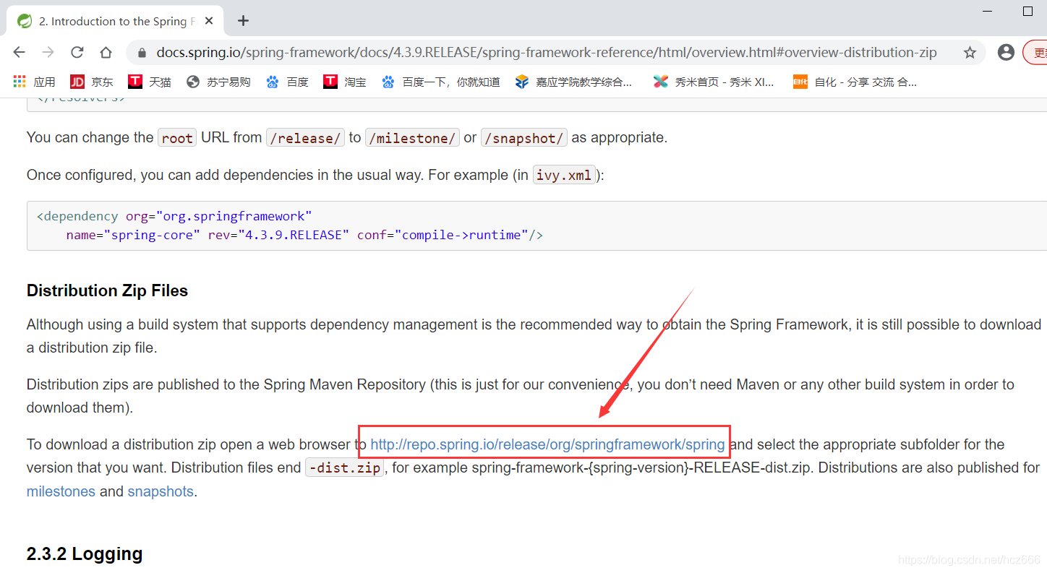This screenshot has height=573, width=1047.
Task: Open 百度一下，你就知道 bookmark
Action: [441, 82]
